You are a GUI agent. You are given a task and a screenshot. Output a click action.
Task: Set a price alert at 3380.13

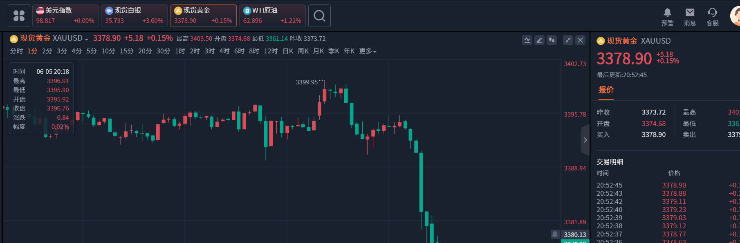click(x=555, y=234)
